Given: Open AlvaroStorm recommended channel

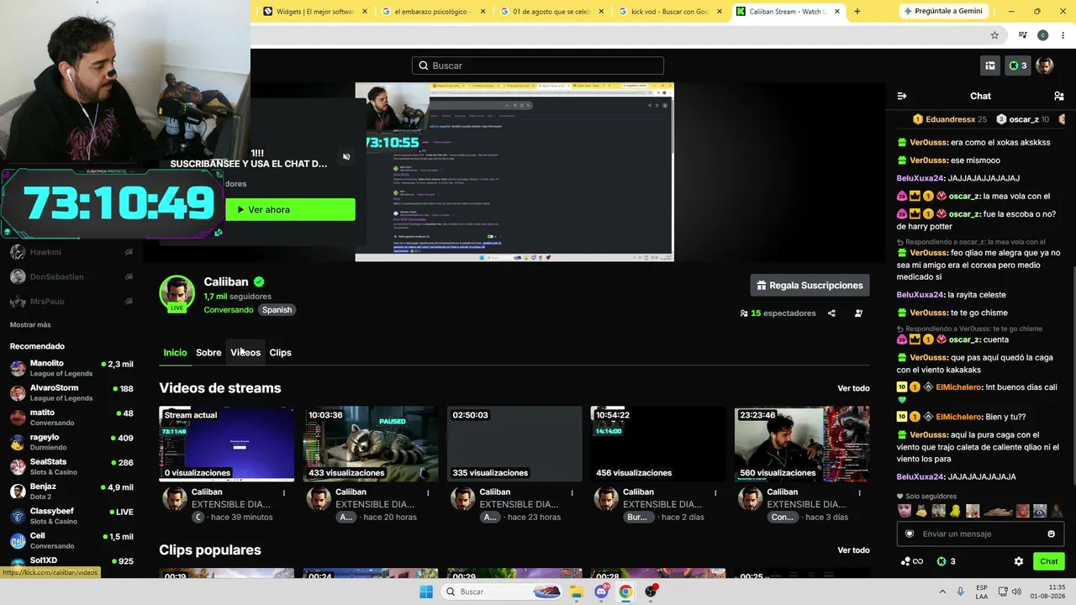Looking at the screenshot, I should pyautogui.click(x=71, y=392).
